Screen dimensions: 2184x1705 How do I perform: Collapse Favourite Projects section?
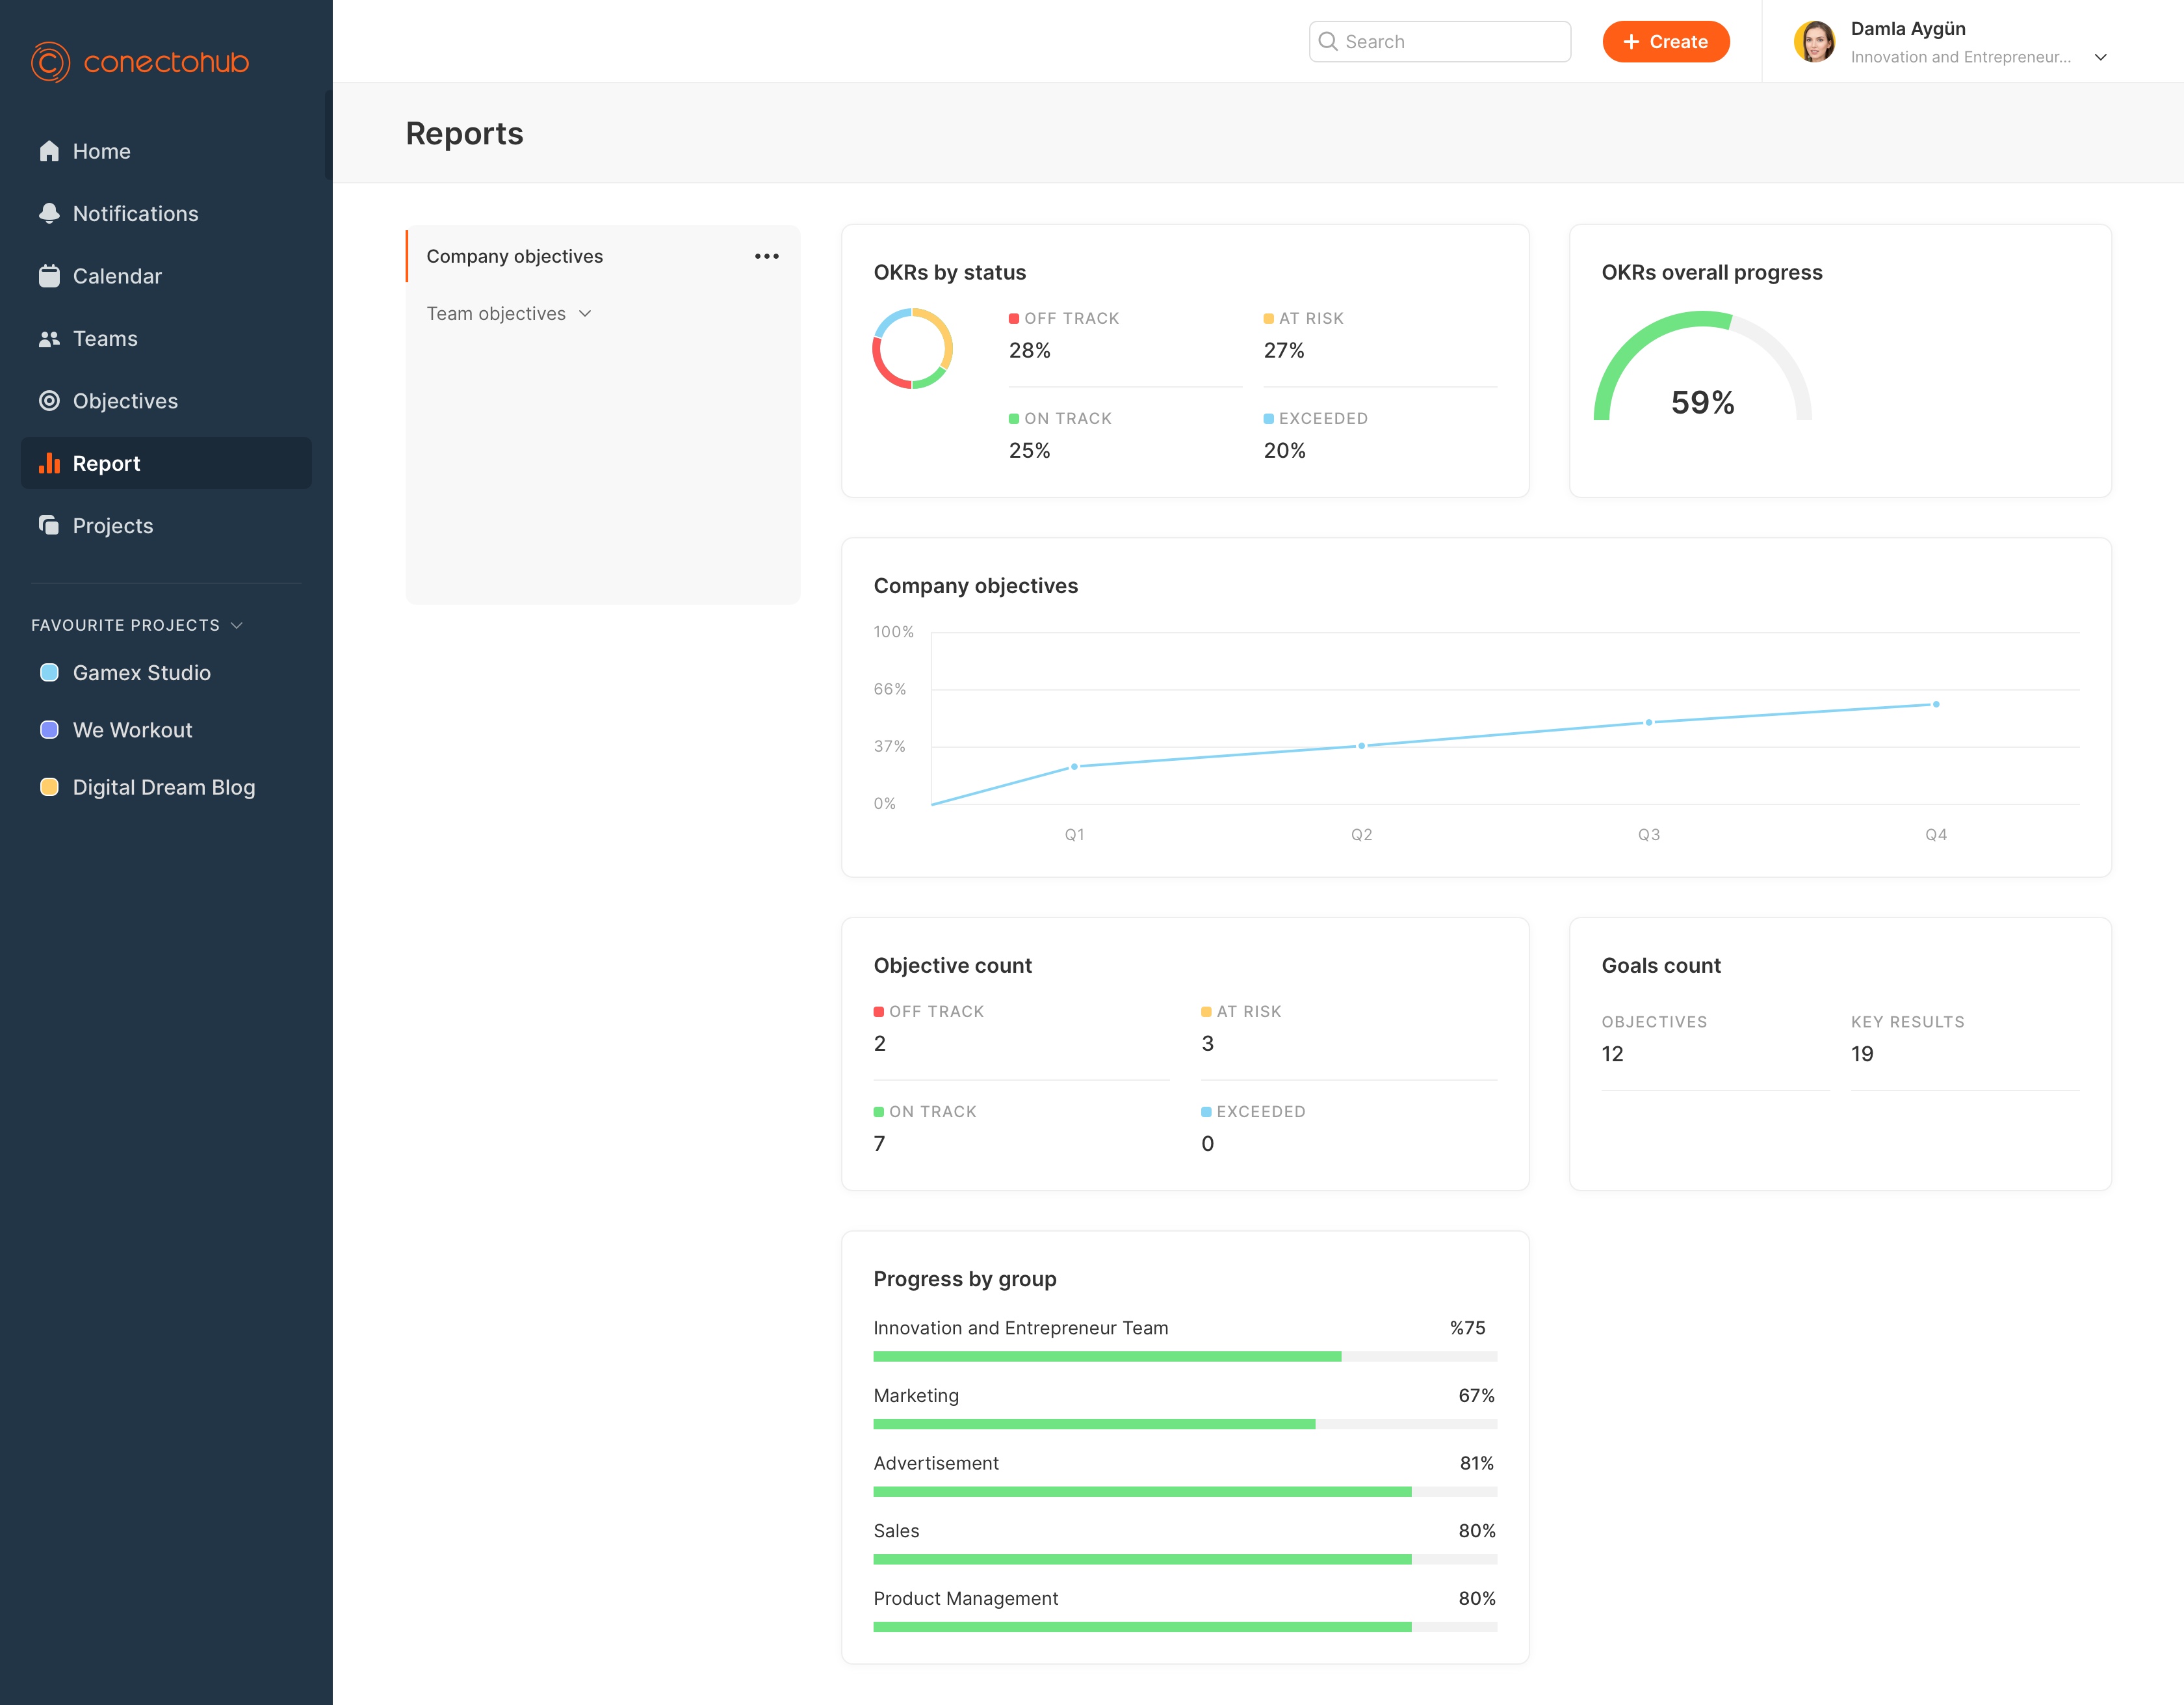[237, 626]
